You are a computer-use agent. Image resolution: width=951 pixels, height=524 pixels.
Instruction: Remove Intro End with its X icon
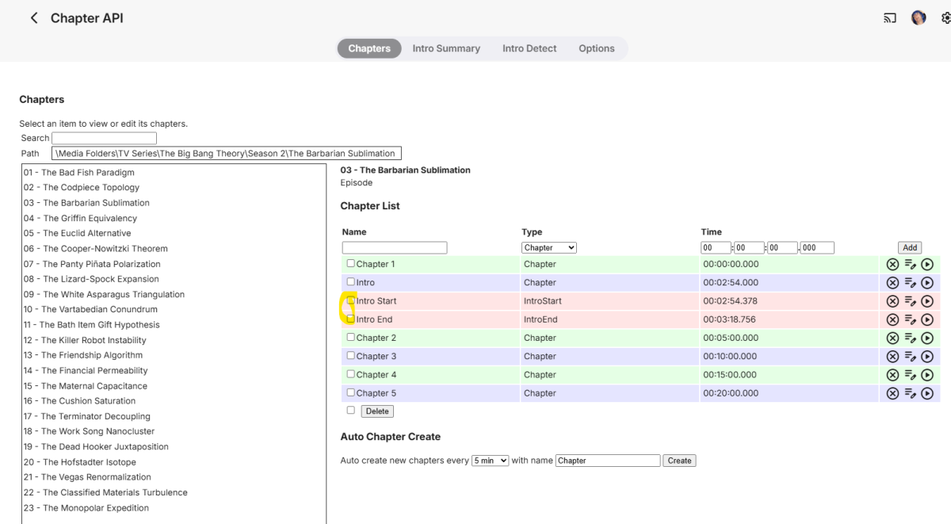892,319
